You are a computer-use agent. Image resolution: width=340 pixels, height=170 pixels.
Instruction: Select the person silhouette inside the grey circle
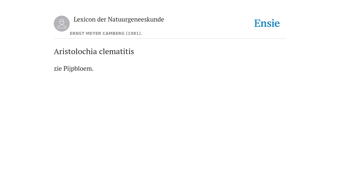pyautogui.click(x=62, y=24)
